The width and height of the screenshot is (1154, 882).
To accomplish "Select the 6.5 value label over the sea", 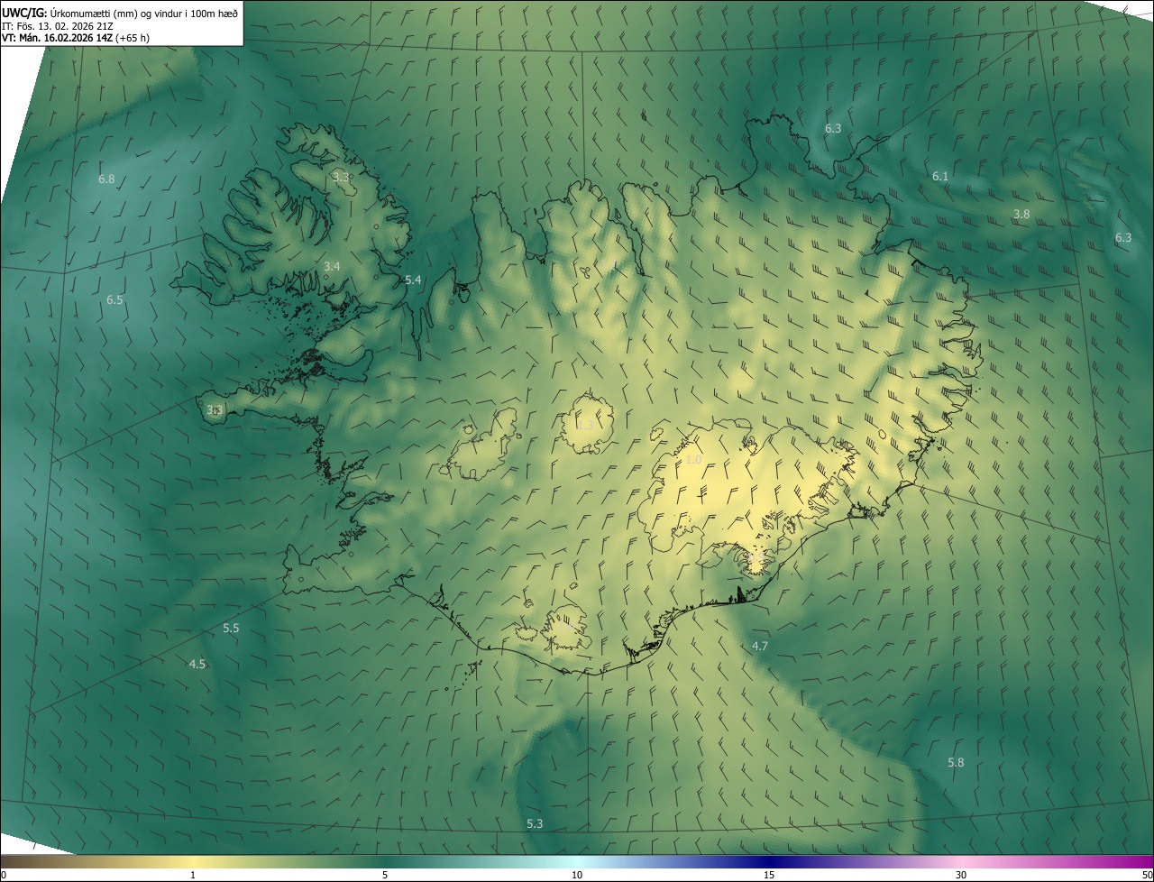I will coord(114,299).
